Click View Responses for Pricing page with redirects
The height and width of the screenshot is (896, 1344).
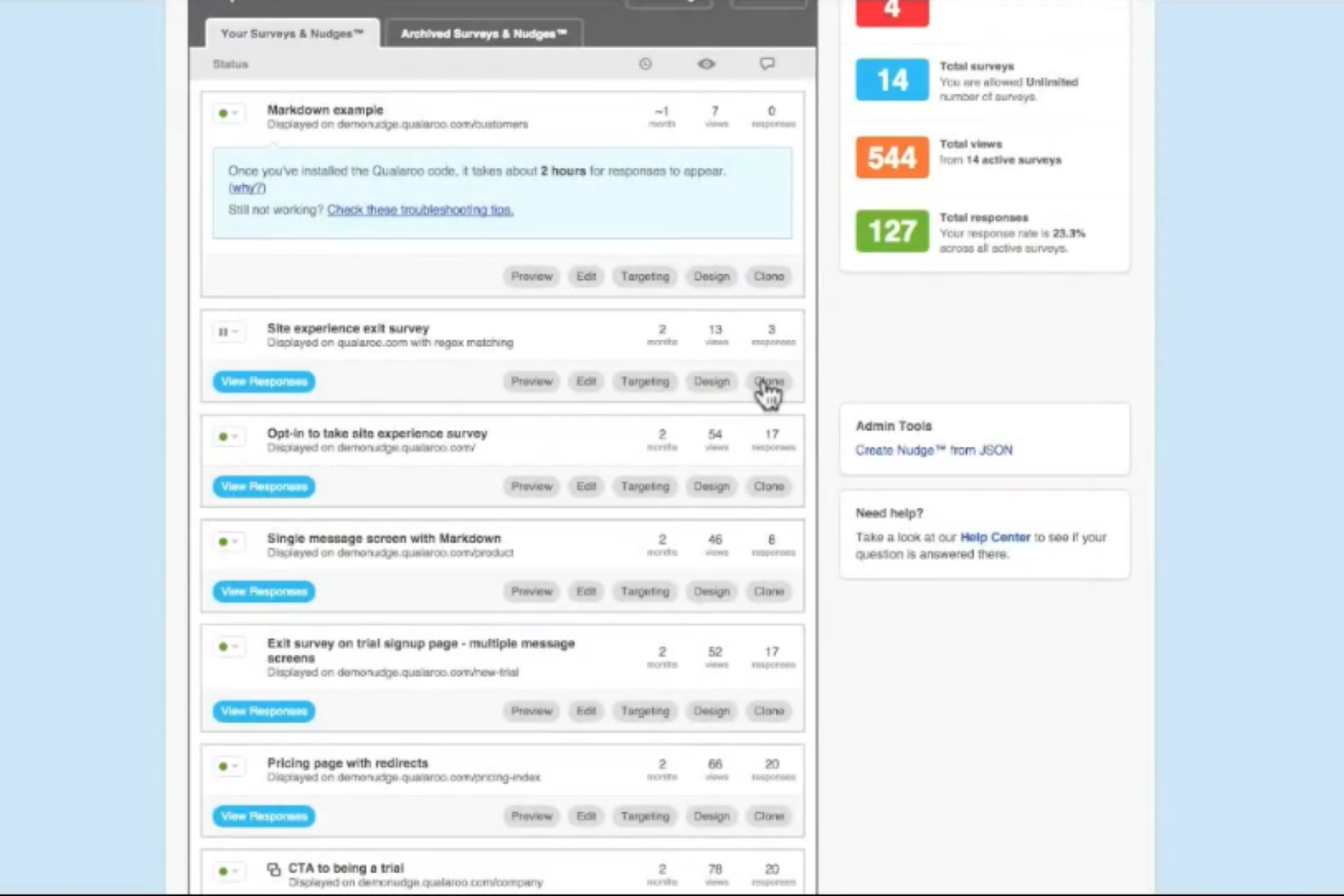[x=263, y=816]
